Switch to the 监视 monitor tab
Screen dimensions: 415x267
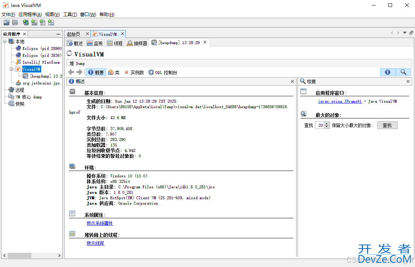(95, 43)
